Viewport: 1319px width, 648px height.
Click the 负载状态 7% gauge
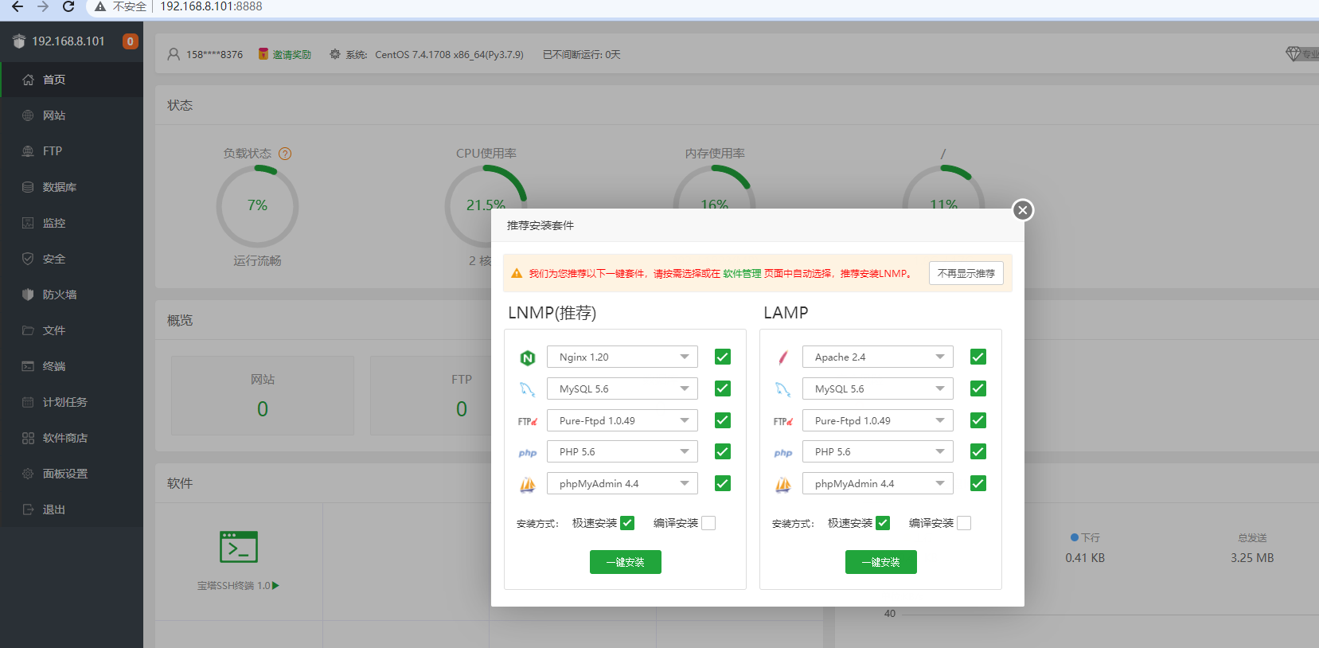(257, 206)
